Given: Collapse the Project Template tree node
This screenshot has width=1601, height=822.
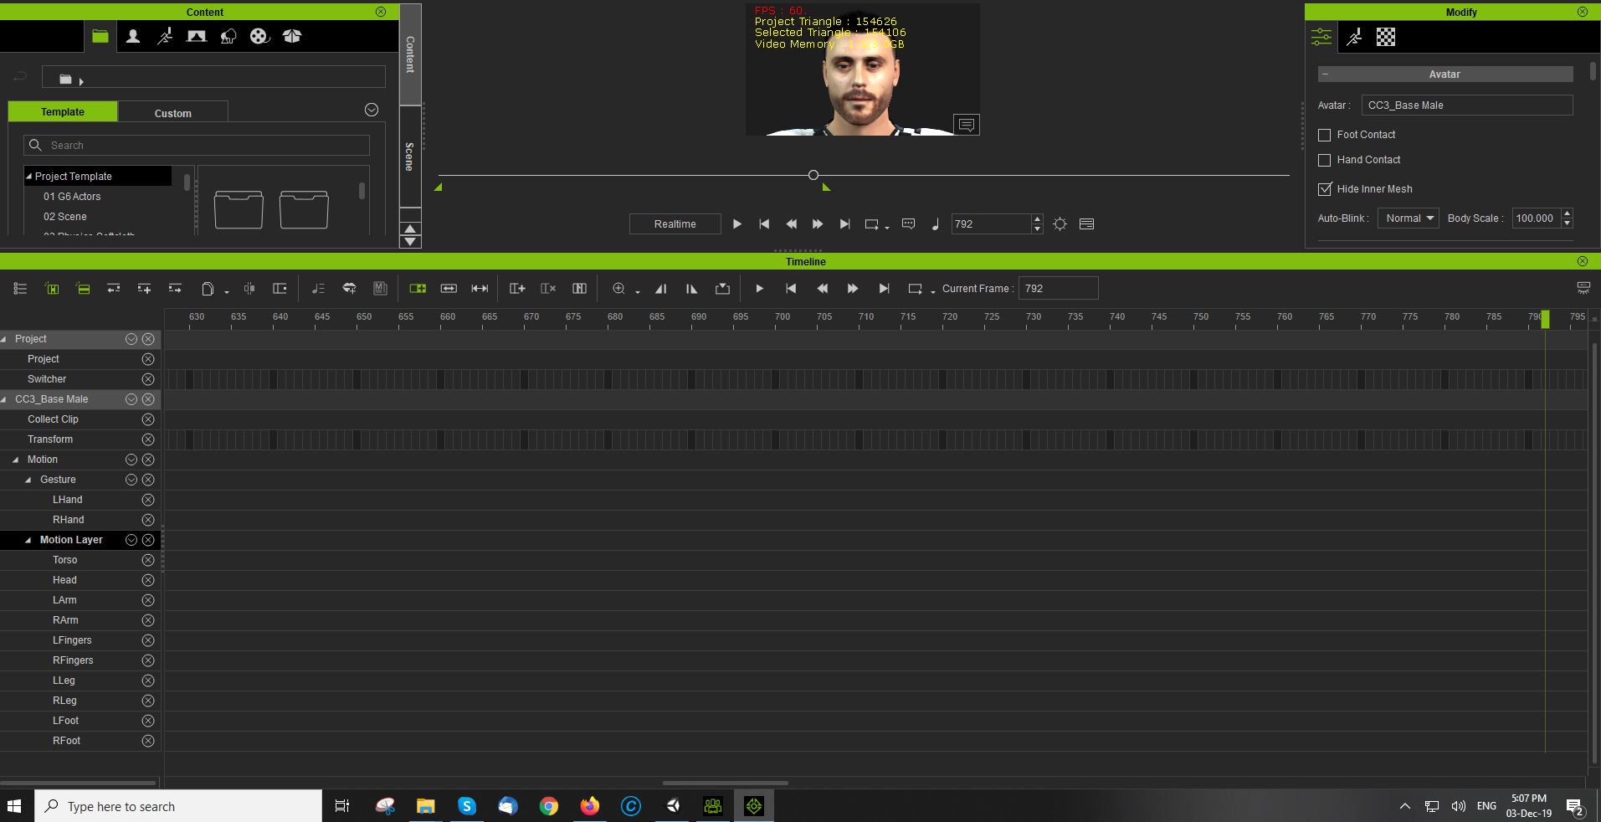Looking at the screenshot, I should click(x=29, y=177).
